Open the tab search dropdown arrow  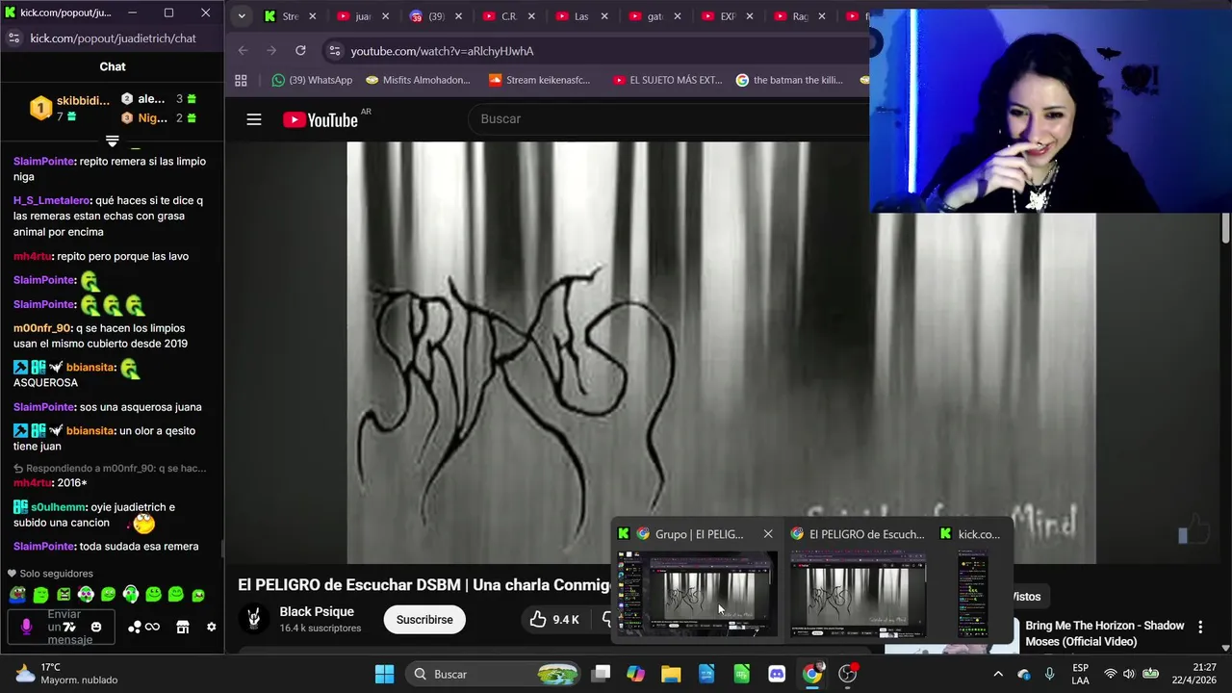click(242, 16)
